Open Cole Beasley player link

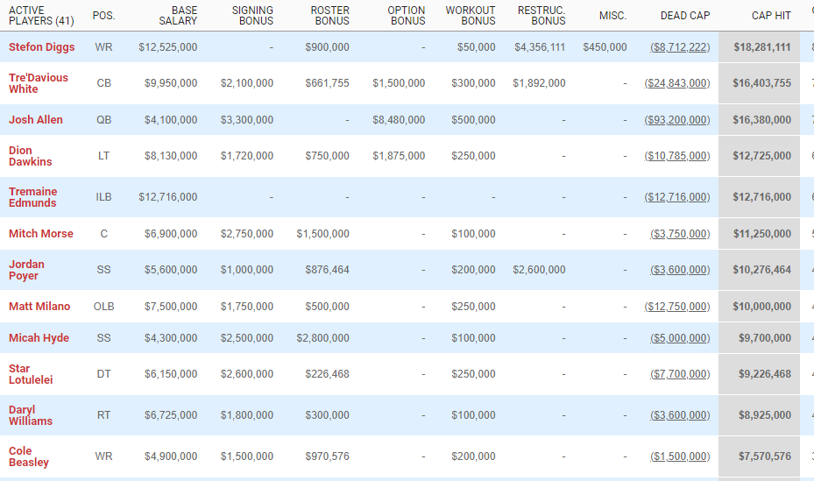pyautogui.click(x=29, y=456)
